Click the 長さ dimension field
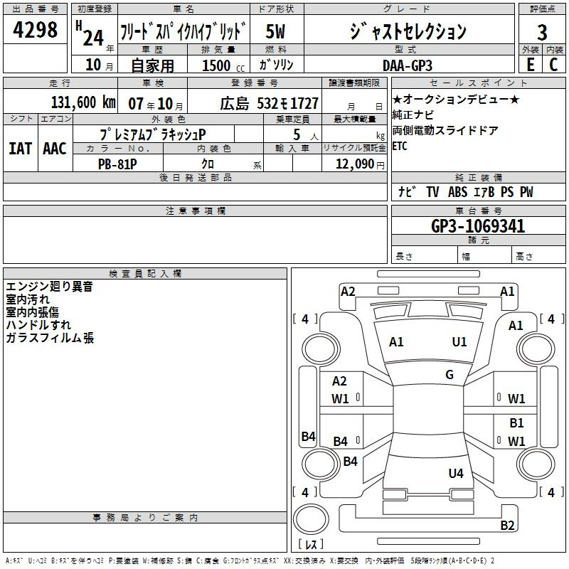The image size is (569, 569). click(x=424, y=255)
